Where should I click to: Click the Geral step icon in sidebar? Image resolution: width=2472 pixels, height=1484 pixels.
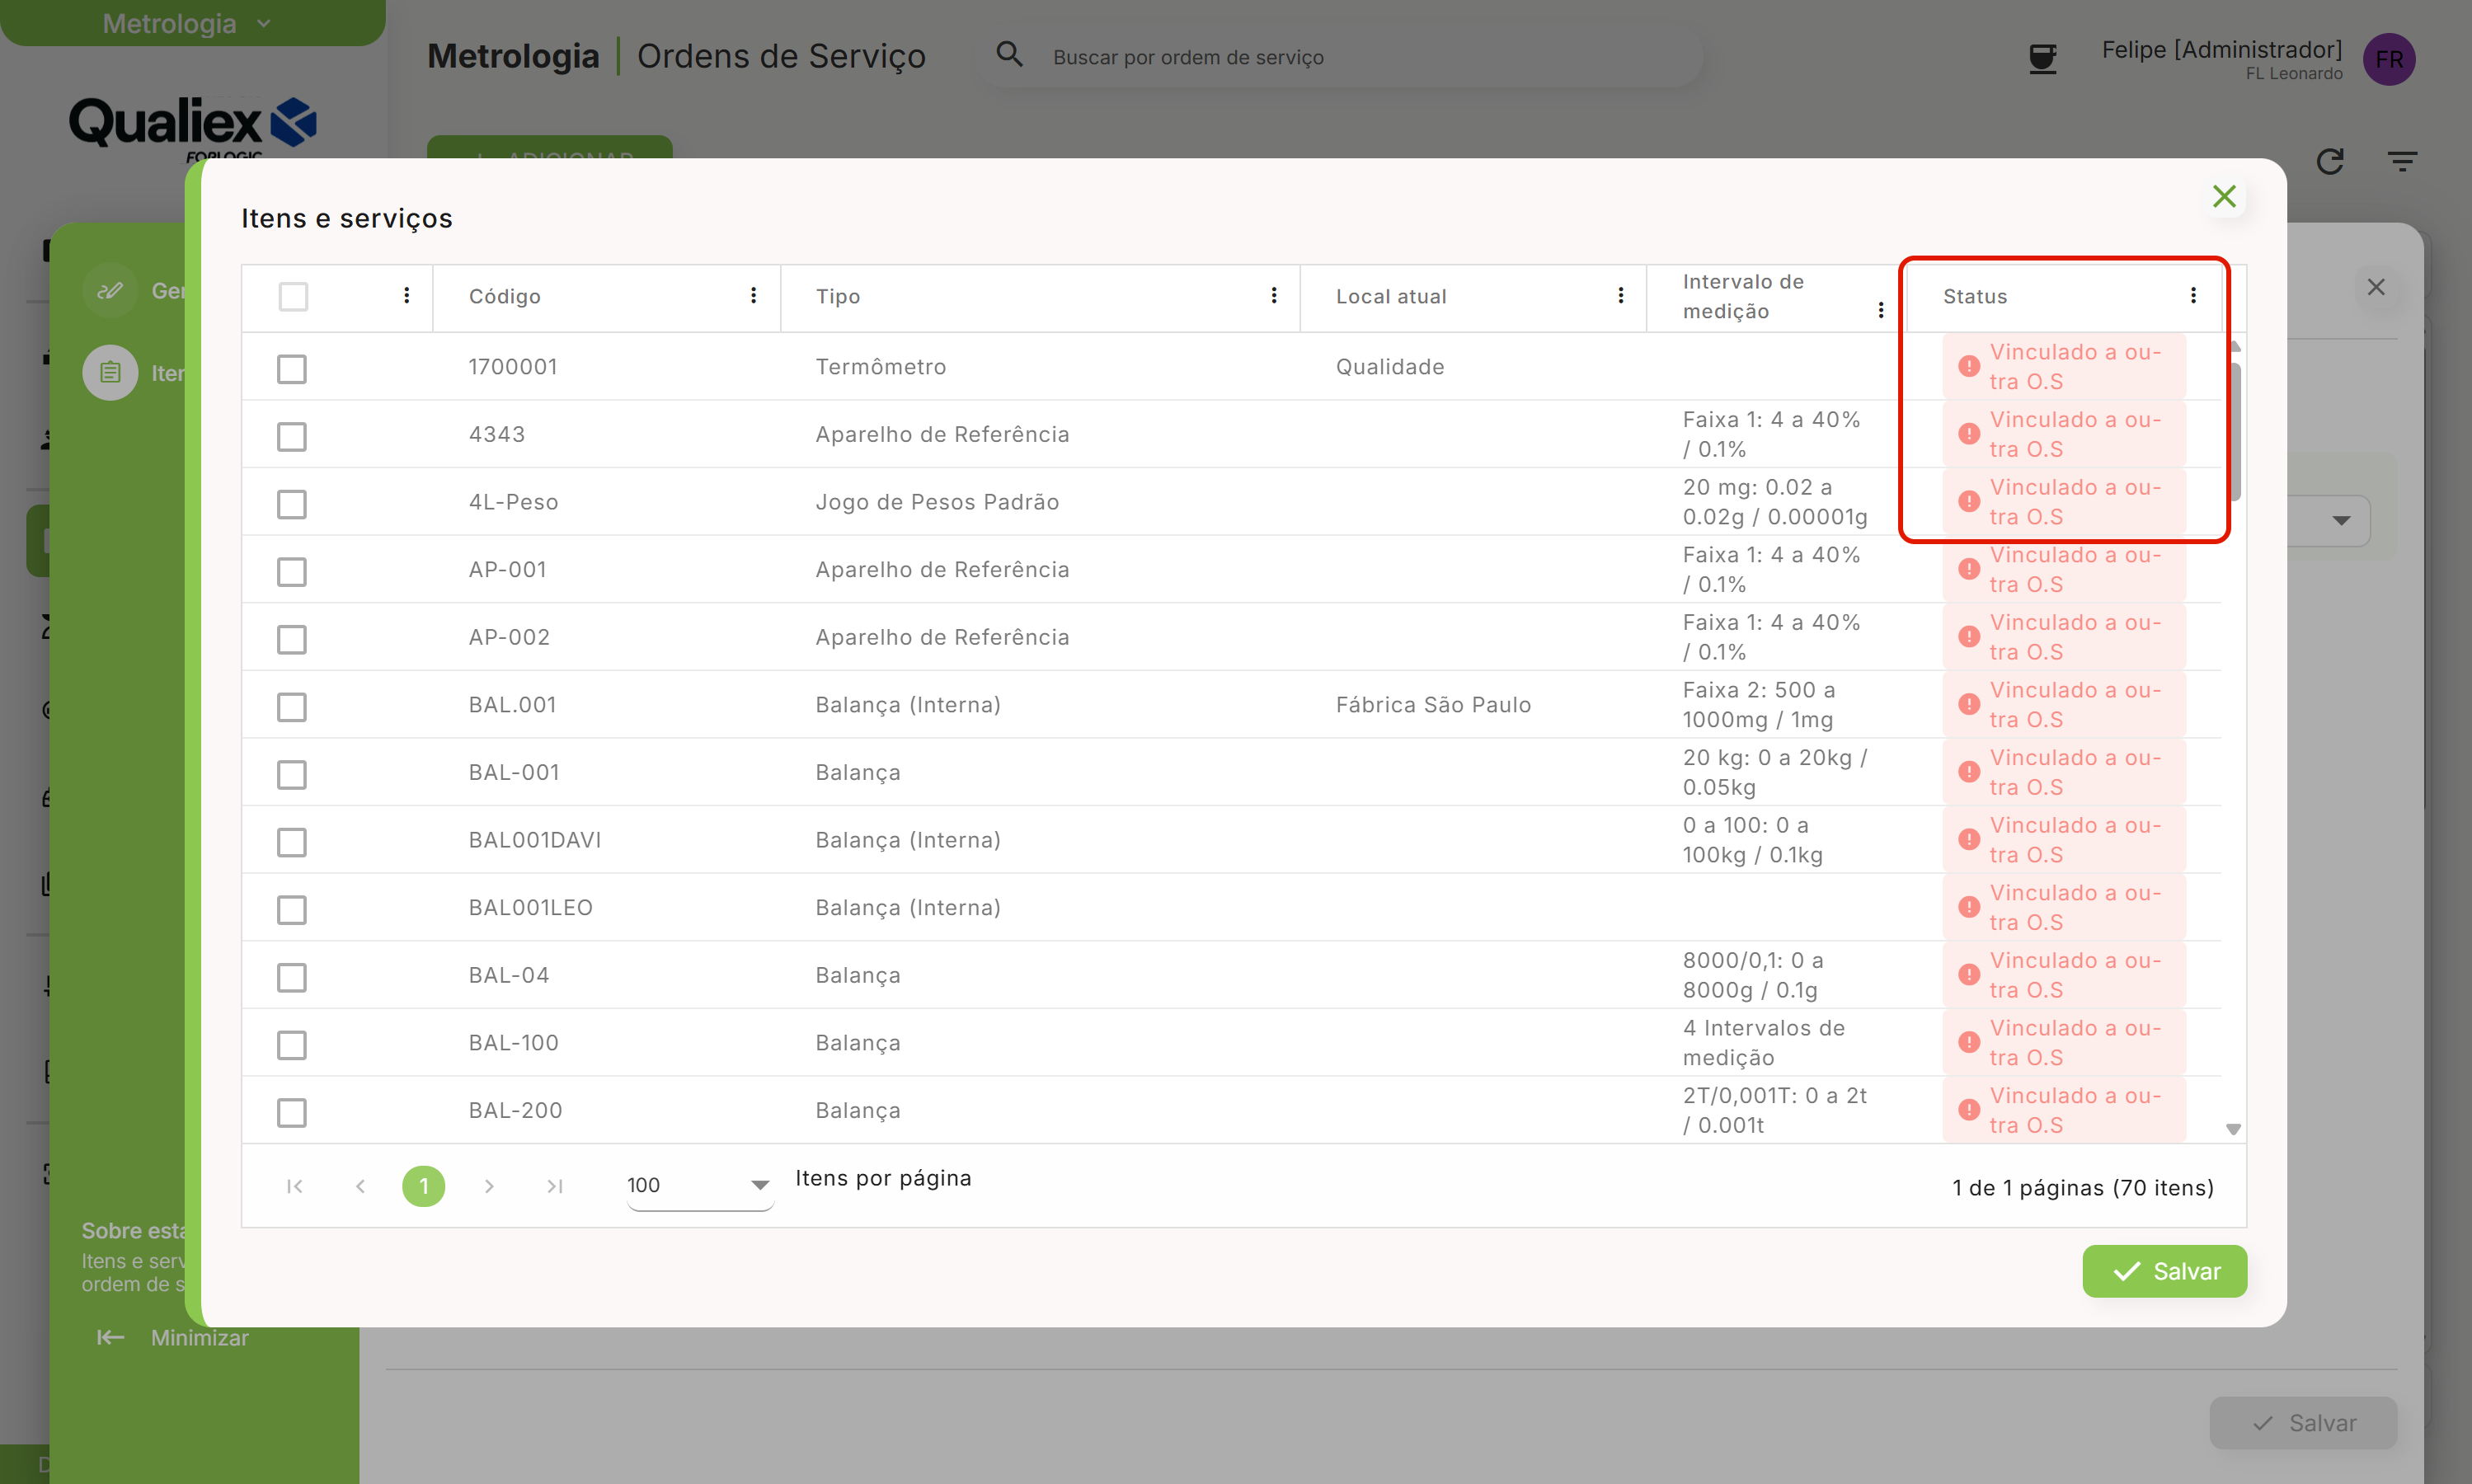[110, 290]
